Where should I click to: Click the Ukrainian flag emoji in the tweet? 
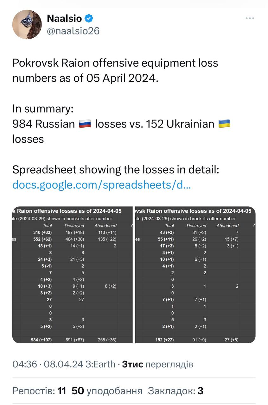tap(224, 124)
